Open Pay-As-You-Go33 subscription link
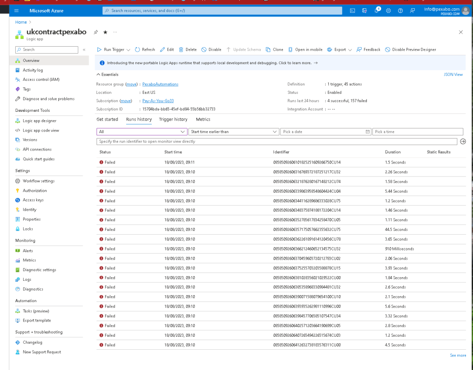 (158, 101)
